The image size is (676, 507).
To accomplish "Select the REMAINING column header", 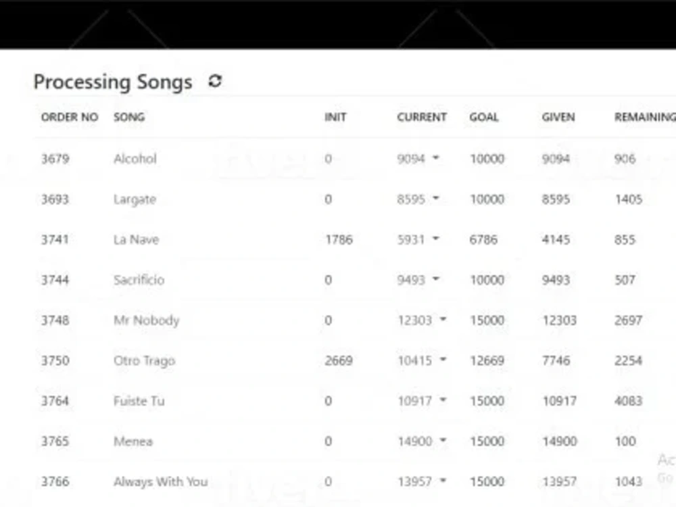I will [x=645, y=117].
